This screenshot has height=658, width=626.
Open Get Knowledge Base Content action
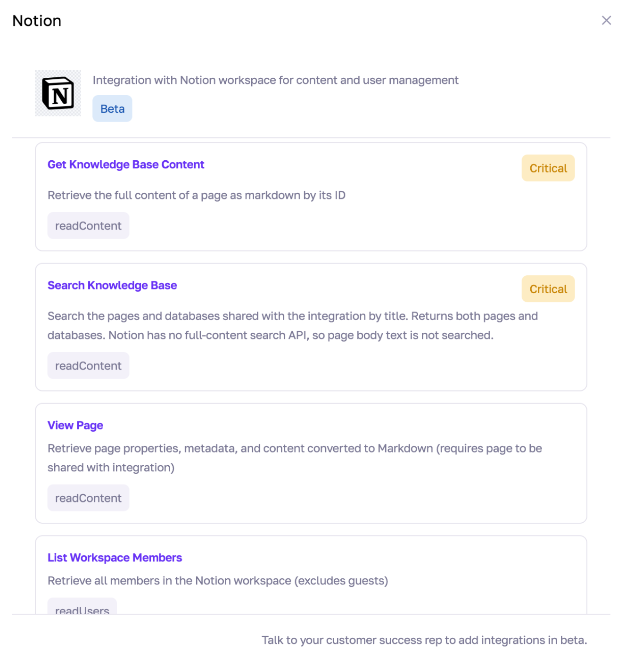[x=126, y=164]
